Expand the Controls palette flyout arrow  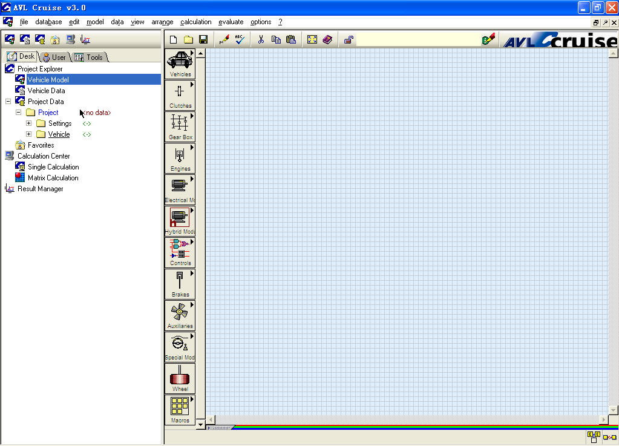point(192,242)
